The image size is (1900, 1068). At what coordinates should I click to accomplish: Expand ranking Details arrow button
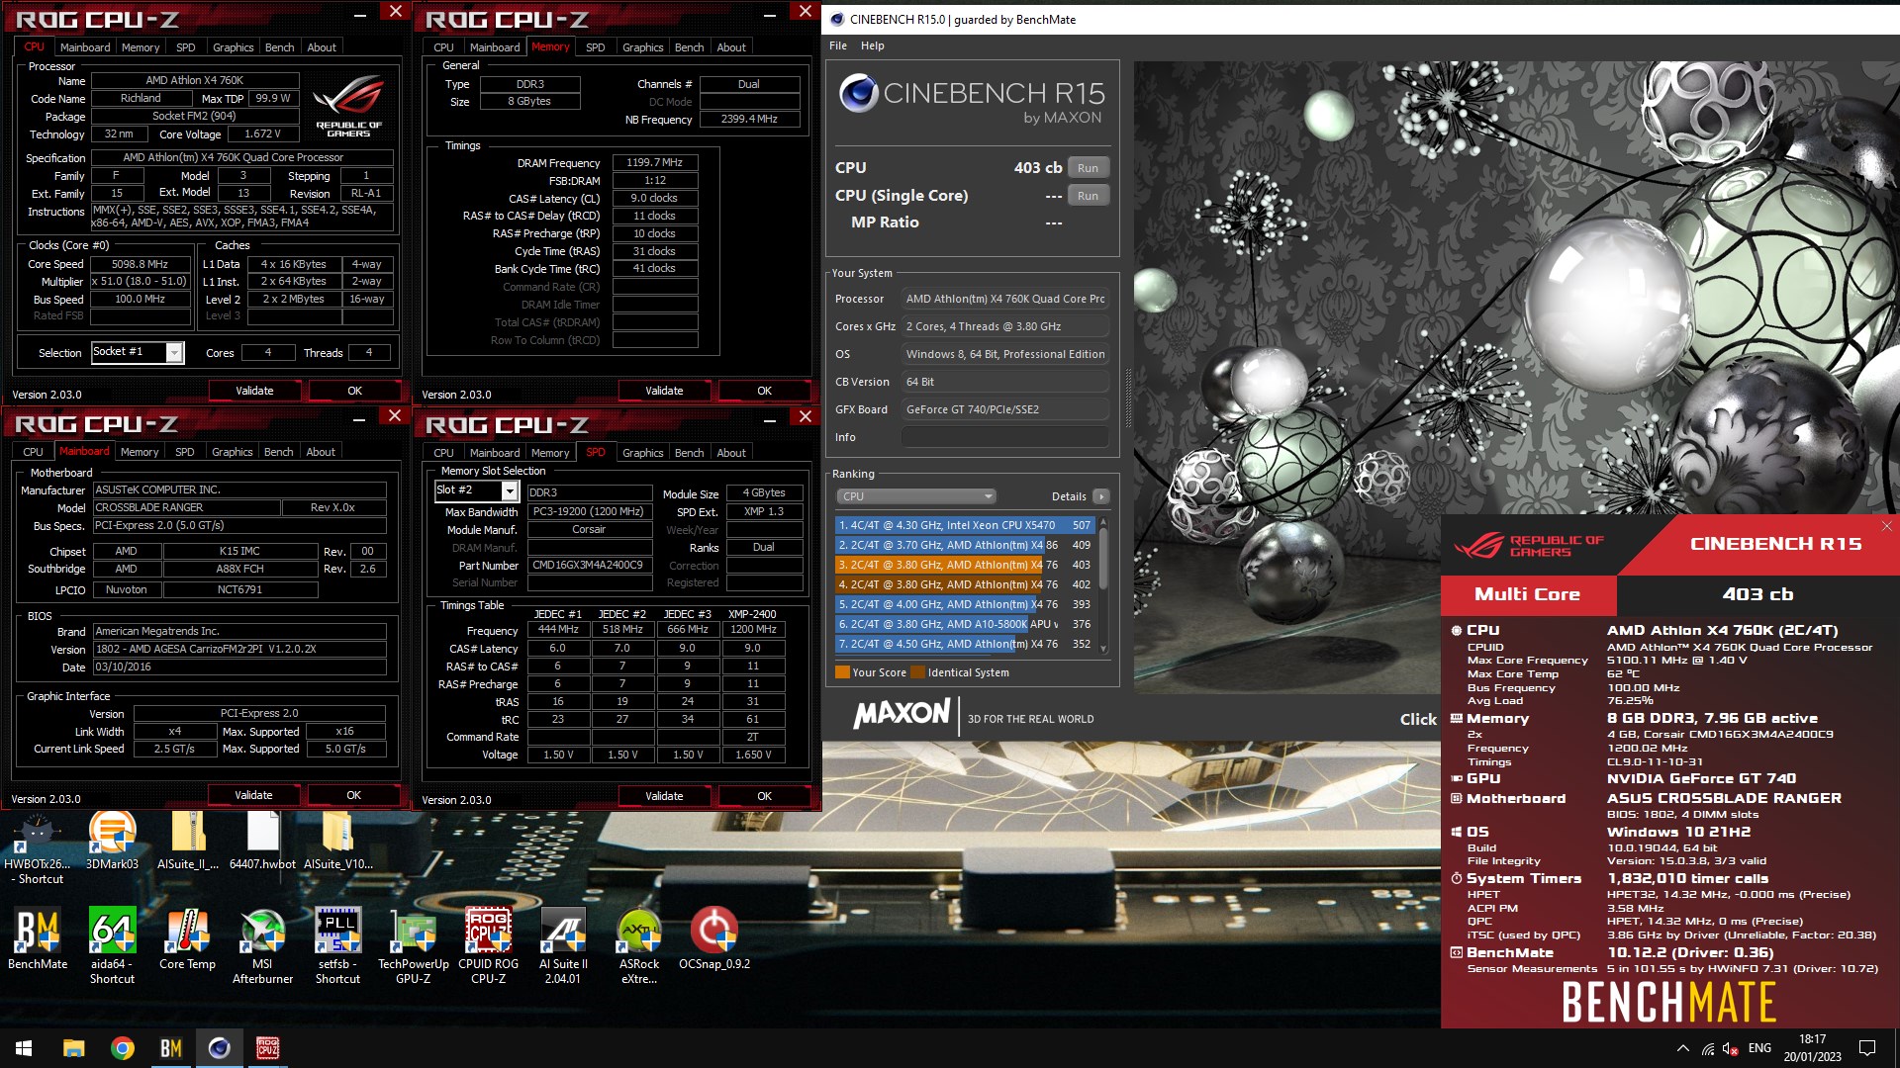(x=1101, y=496)
